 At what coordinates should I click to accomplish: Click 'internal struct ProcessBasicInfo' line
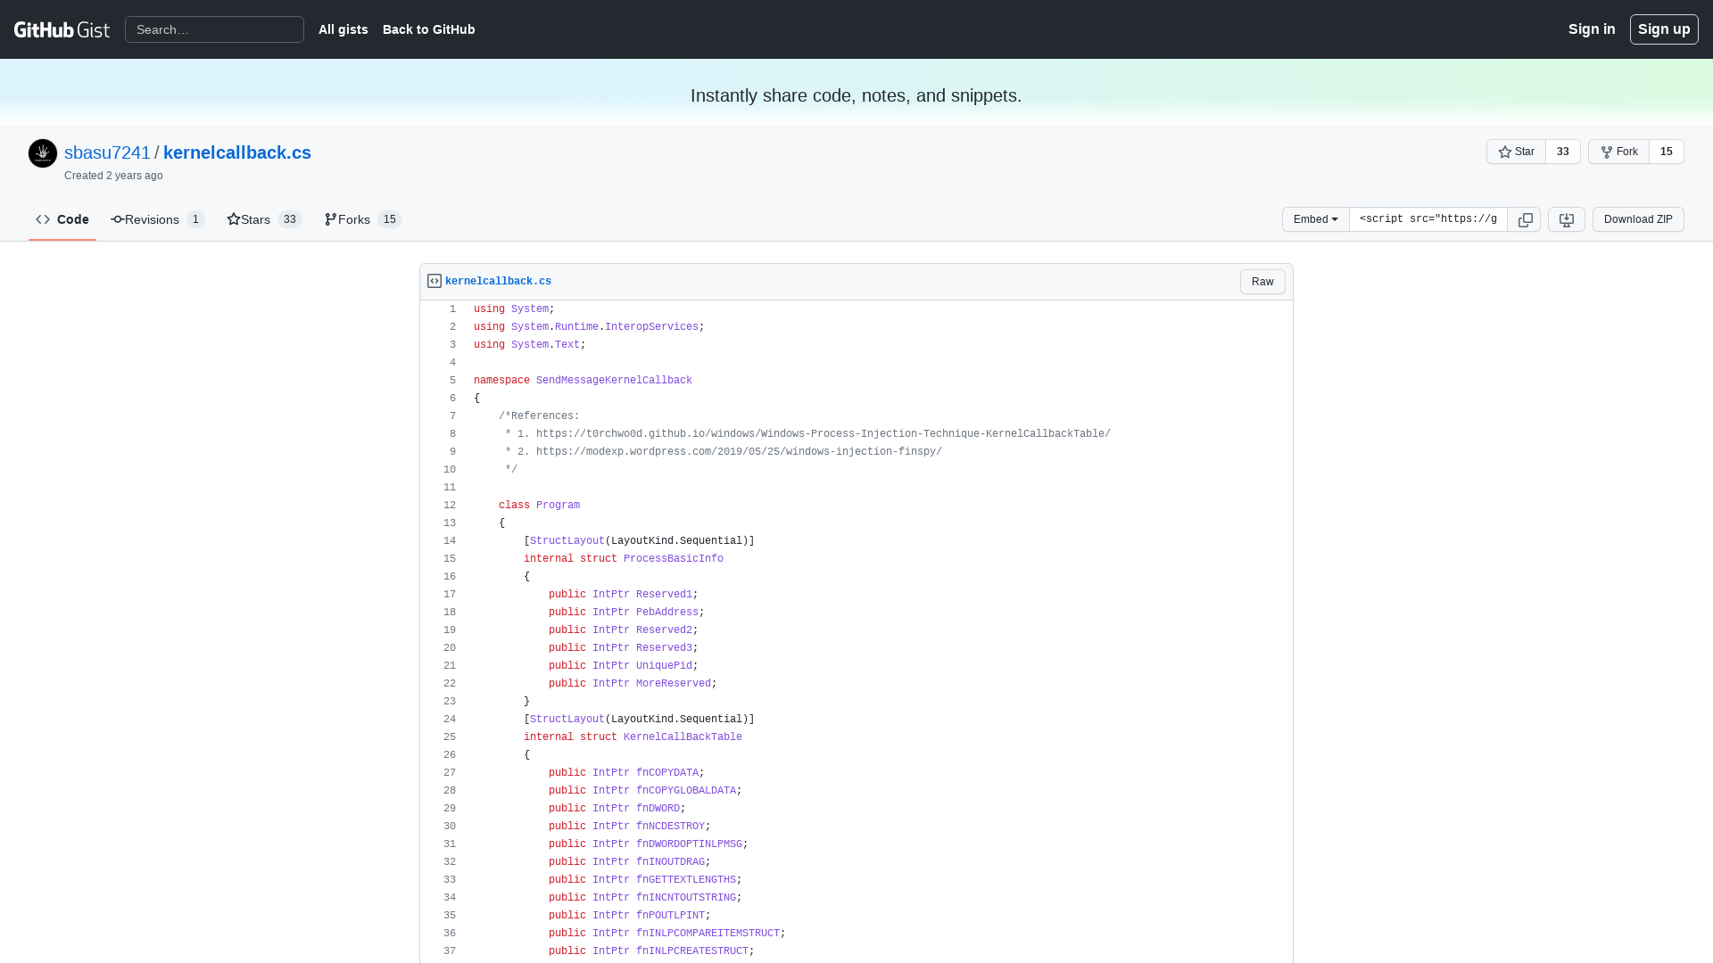(x=624, y=559)
